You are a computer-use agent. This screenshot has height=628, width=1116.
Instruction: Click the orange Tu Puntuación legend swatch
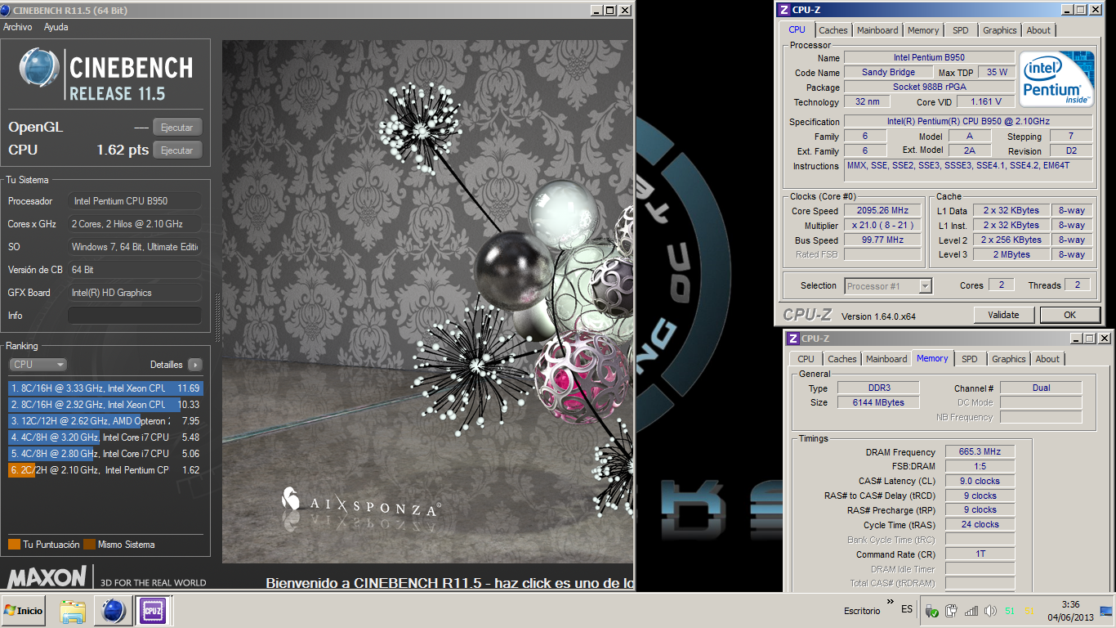[14, 545]
